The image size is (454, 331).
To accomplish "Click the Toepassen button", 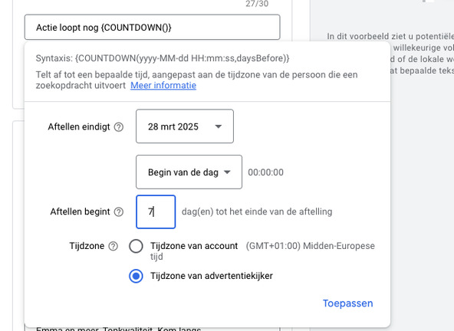I will point(347,303).
